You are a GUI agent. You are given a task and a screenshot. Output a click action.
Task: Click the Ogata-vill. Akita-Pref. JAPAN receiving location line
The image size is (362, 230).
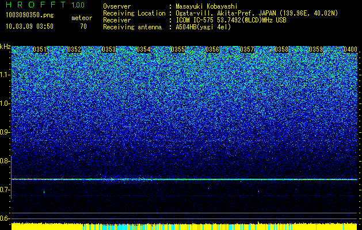257,13
